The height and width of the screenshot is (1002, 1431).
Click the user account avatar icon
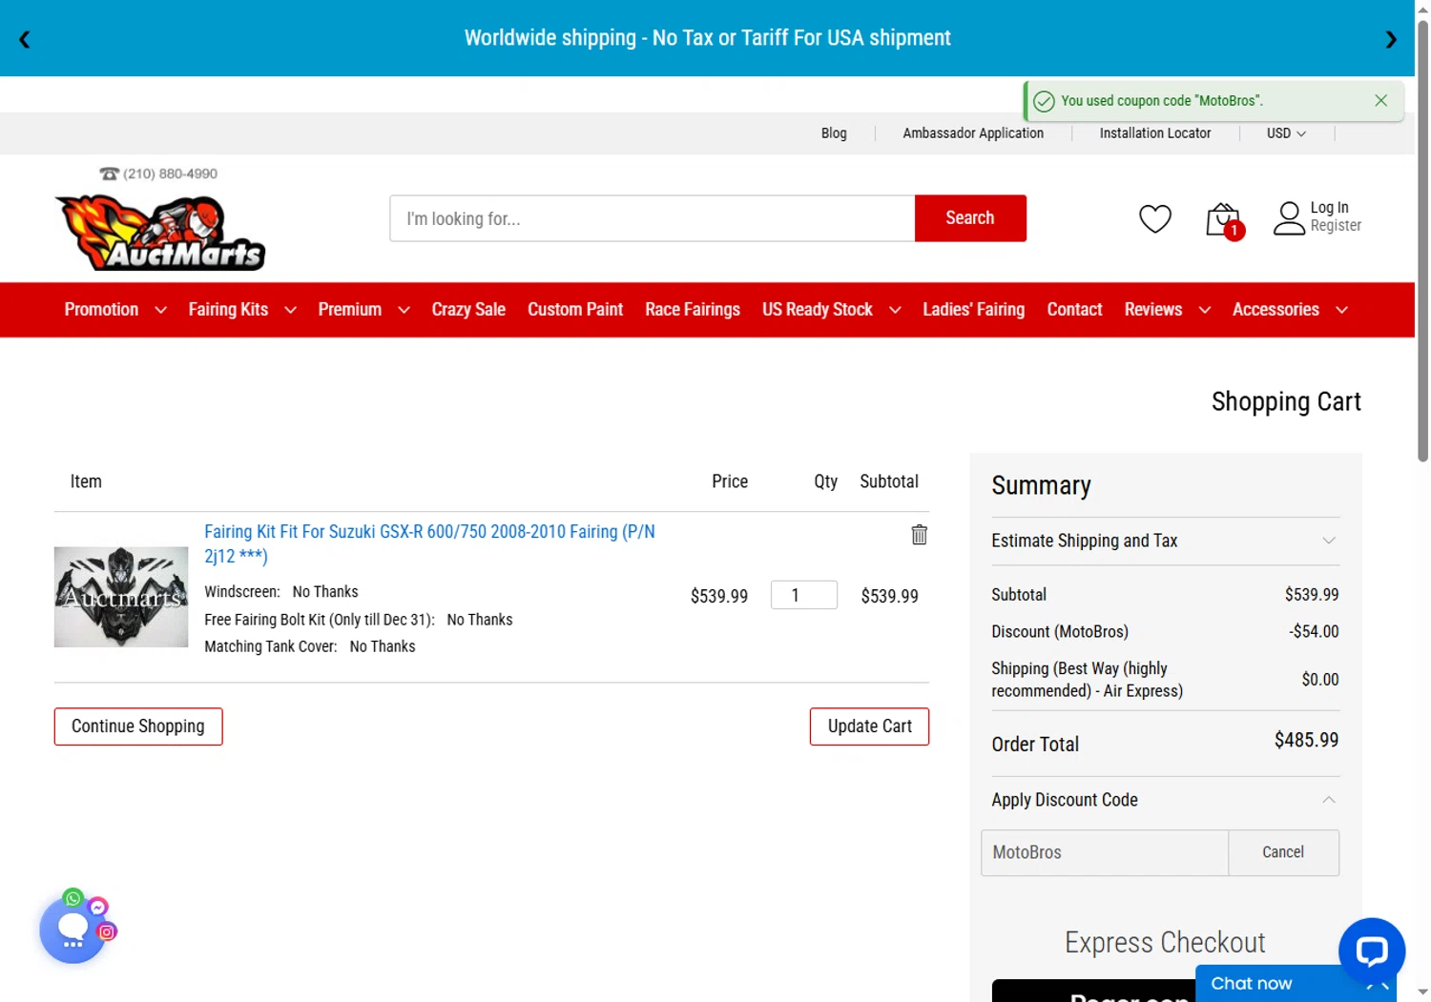point(1289,218)
